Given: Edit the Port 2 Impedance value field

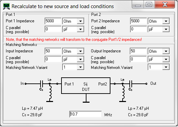Looking at the screenshot, I should click(x=138, y=21).
